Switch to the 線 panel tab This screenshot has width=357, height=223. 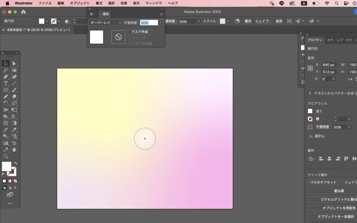(x=92, y=14)
